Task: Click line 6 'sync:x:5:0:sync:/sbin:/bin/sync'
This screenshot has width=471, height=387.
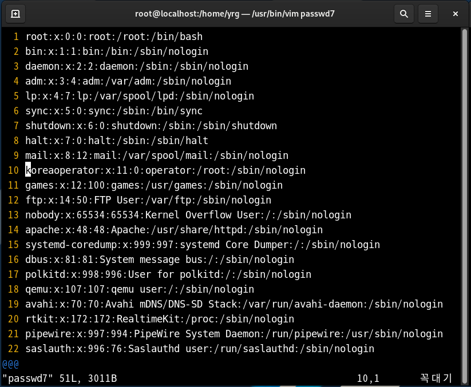Action: [x=114, y=111]
